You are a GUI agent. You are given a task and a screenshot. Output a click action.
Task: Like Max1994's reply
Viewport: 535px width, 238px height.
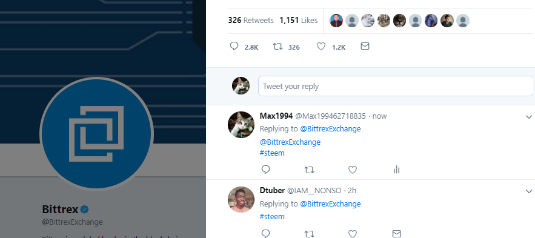point(353,170)
